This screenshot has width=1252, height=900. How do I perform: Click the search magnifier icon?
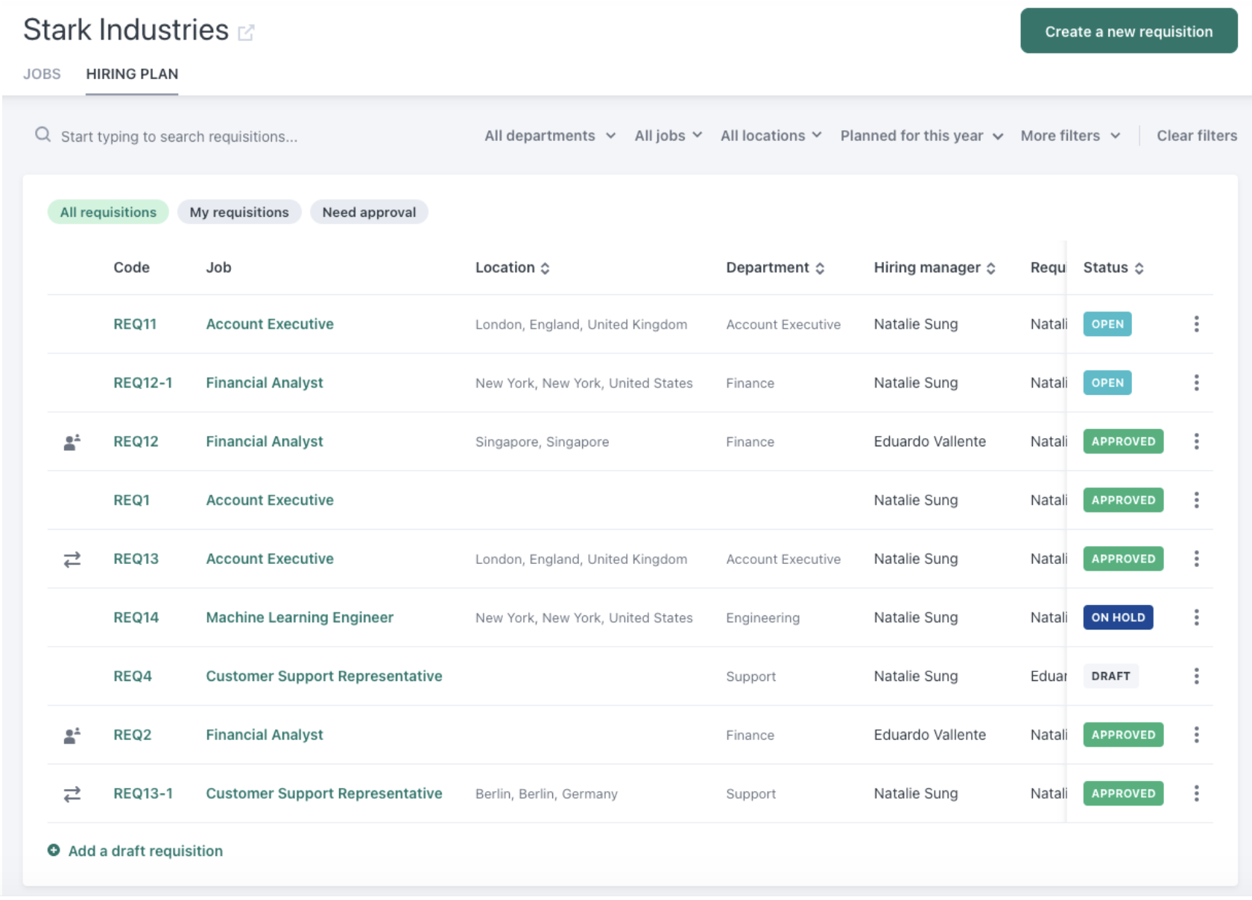42,135
